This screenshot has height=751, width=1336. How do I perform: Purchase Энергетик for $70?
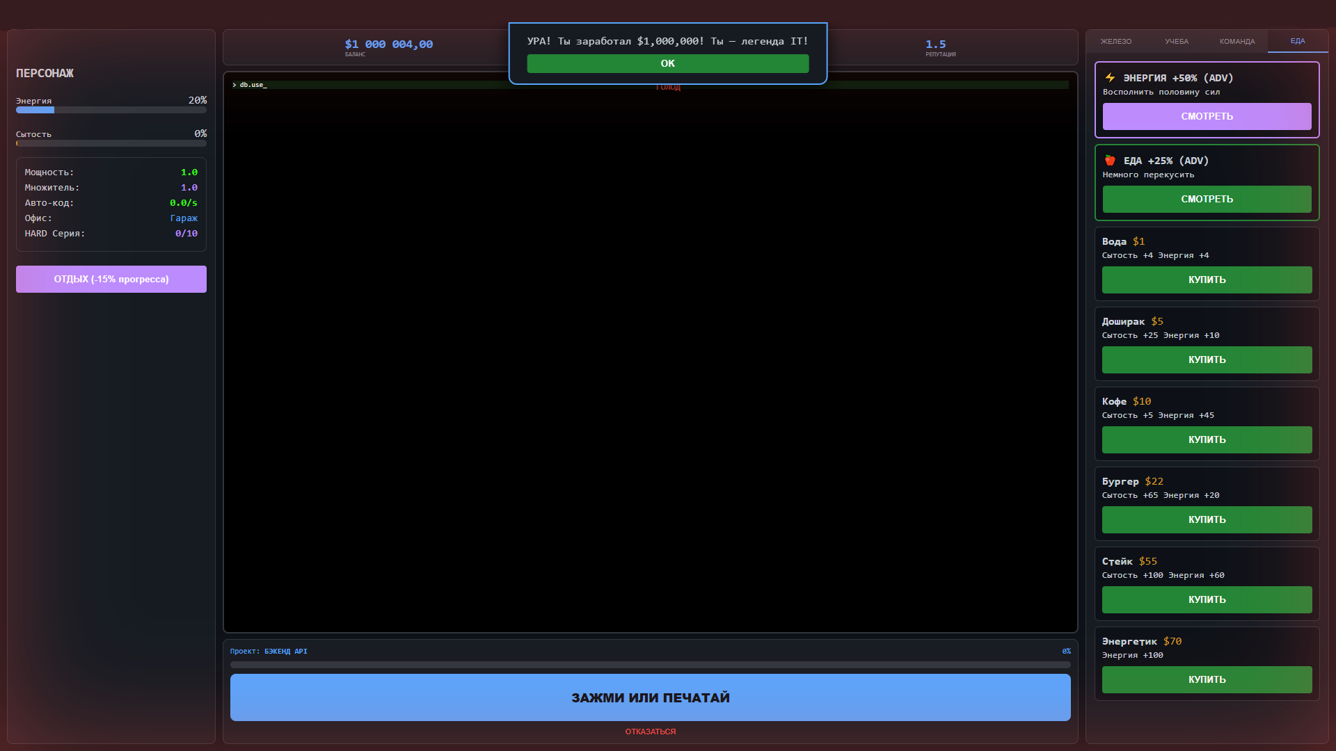[1206, 679]
